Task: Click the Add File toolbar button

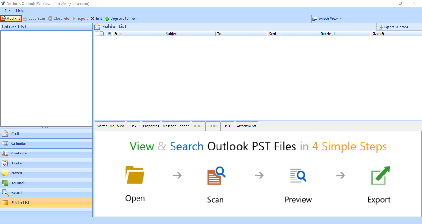Action: 11,19
